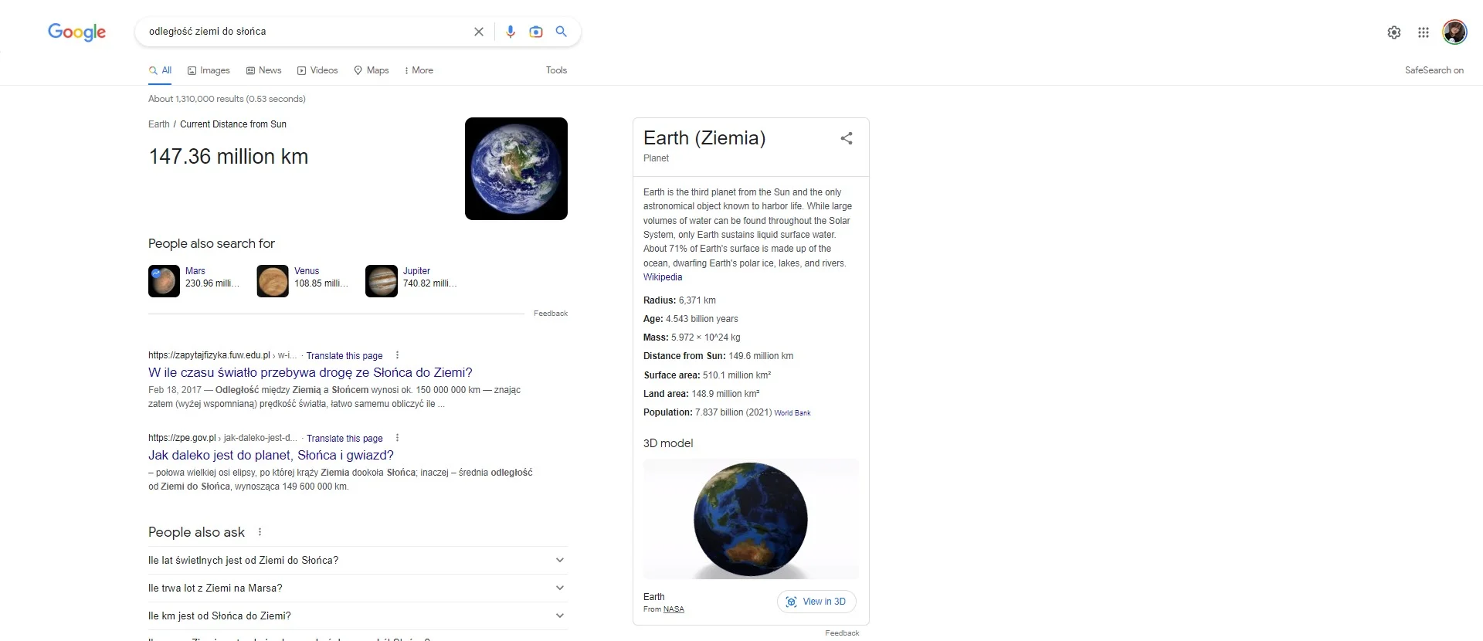Switch to the Images tab
Viewport: 1483px width, 641px height.
(x=209, y=70)
